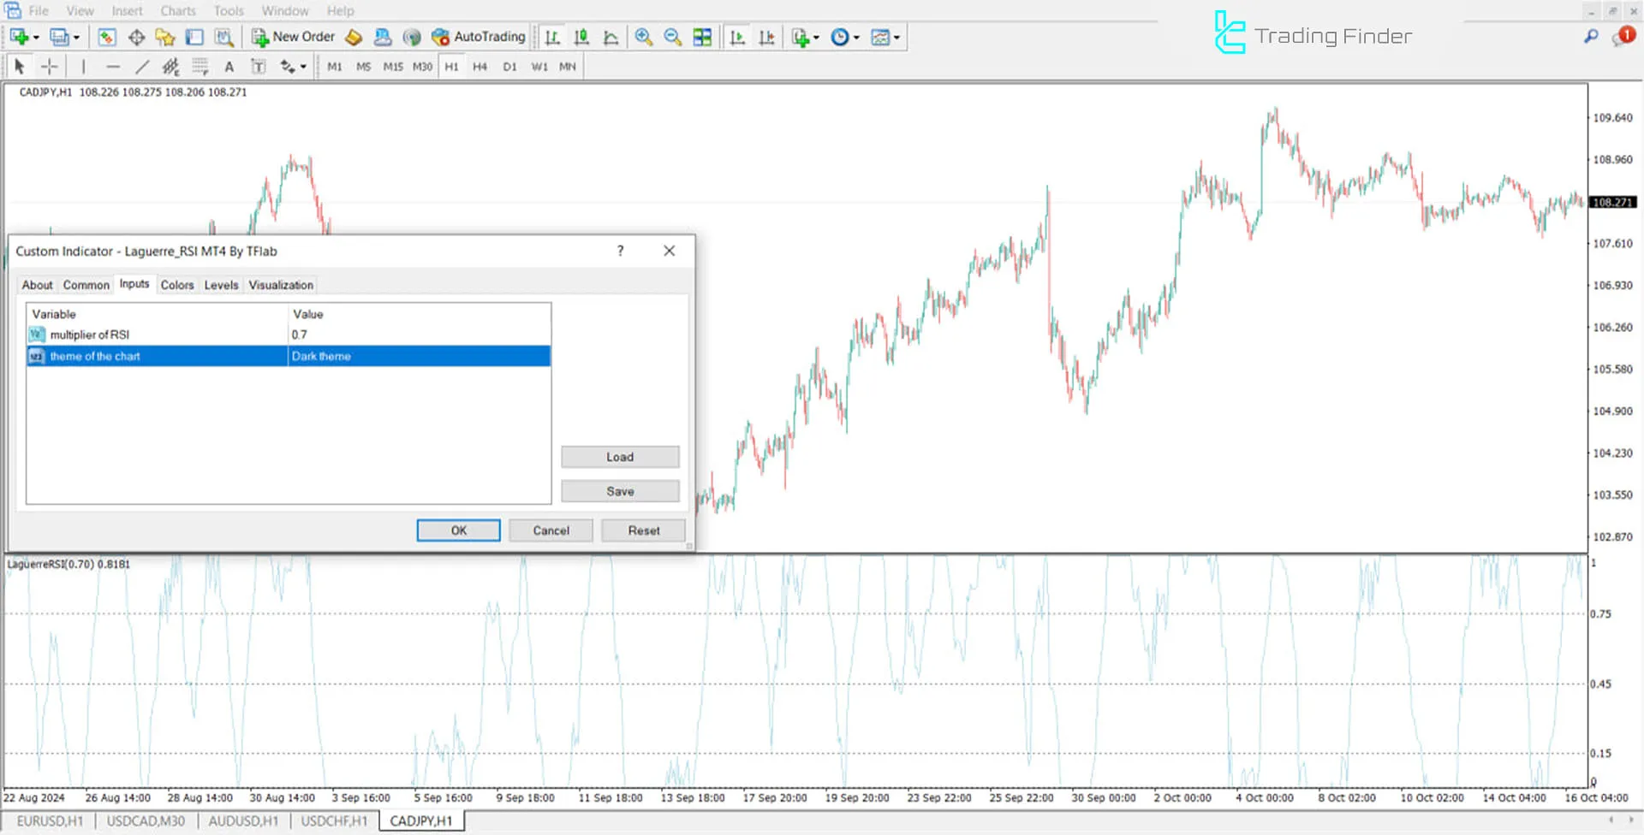1644x835 pixels.
Task: Select the Crosshair tool
Action: 49,66
